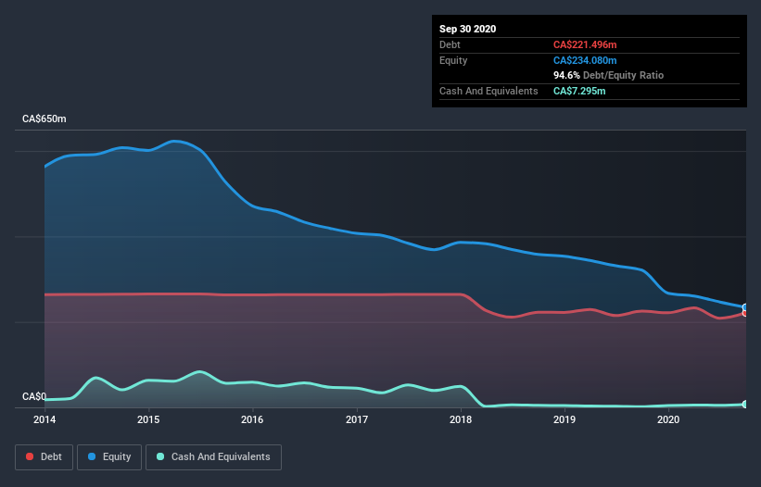Viewport: 761px width, 487px height.
Task: Click the 2015 x-axis label
Action: (148, 419)
